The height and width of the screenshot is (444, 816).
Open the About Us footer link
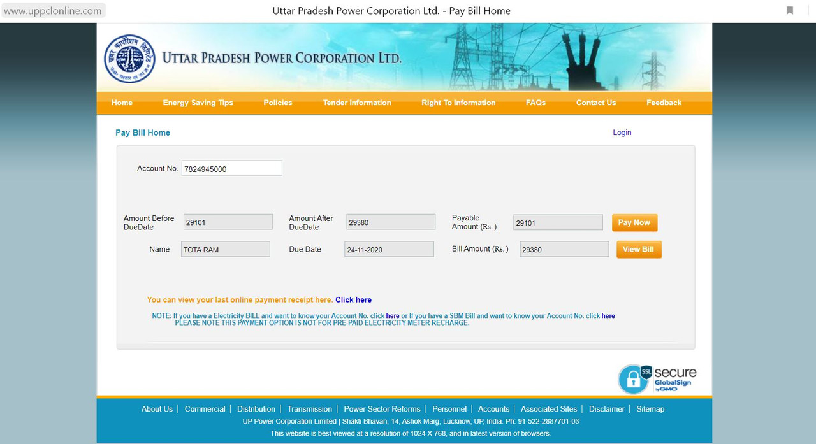157,409
